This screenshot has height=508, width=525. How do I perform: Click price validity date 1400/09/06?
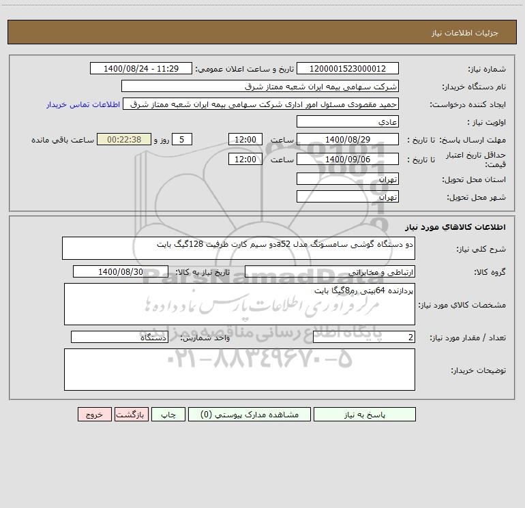coord(348,159)
